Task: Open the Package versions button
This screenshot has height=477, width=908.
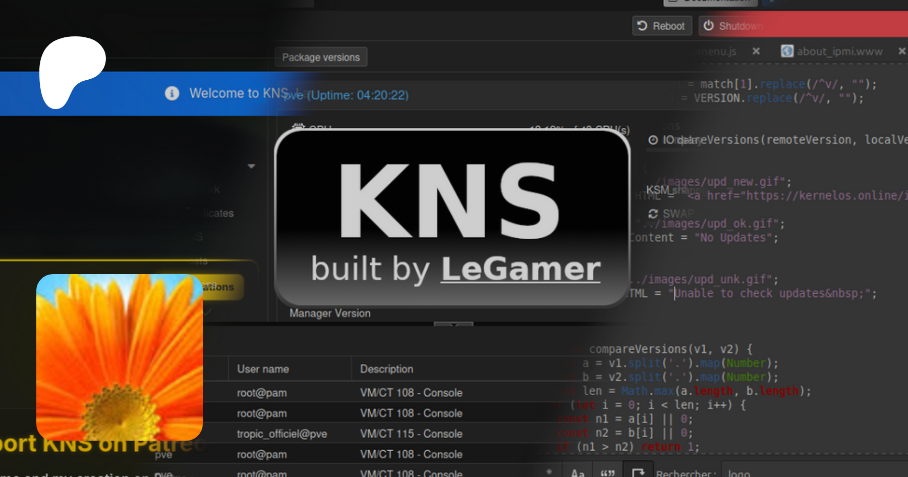Action: [321, 57]
